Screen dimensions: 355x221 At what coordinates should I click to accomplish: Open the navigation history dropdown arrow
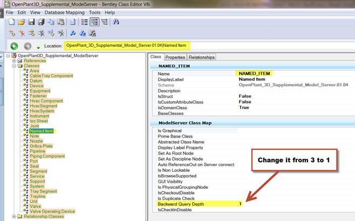pyautogui.click(x=38, y=48)
